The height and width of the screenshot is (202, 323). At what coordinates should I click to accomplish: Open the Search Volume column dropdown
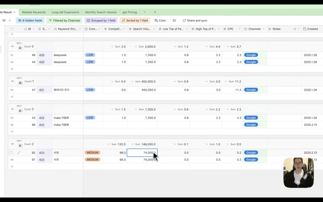pos(154,29)
